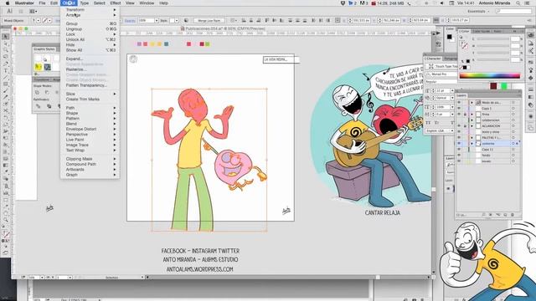The height and width of the screenshot is (301, 536).
Task: Select the Pencil tool
Action: coord(6,98)
